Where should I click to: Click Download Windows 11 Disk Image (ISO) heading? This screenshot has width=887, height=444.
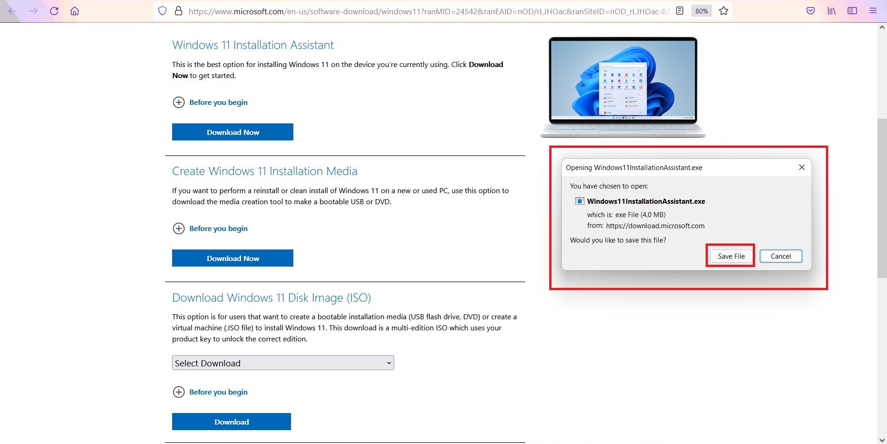click(272, 298)
